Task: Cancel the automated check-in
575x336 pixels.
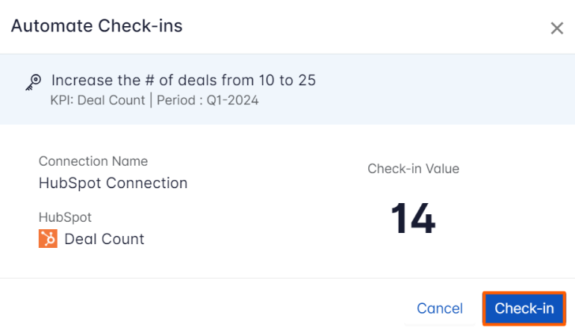Action: pos(440,308)
